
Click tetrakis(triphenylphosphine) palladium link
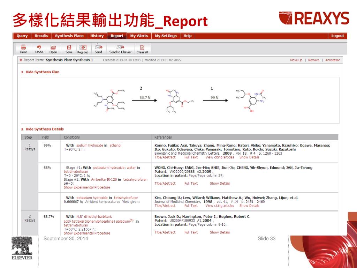(102, 221)
